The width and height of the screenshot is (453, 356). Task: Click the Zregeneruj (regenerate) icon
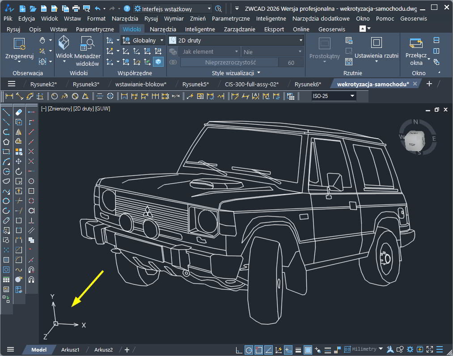(19, 44)
